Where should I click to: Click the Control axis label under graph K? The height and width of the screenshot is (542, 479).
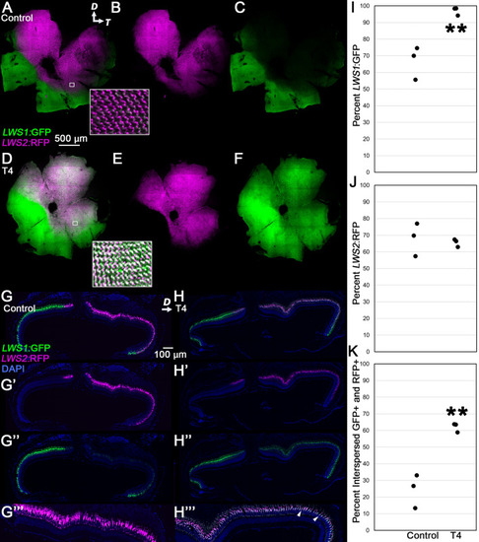(422, 535)
